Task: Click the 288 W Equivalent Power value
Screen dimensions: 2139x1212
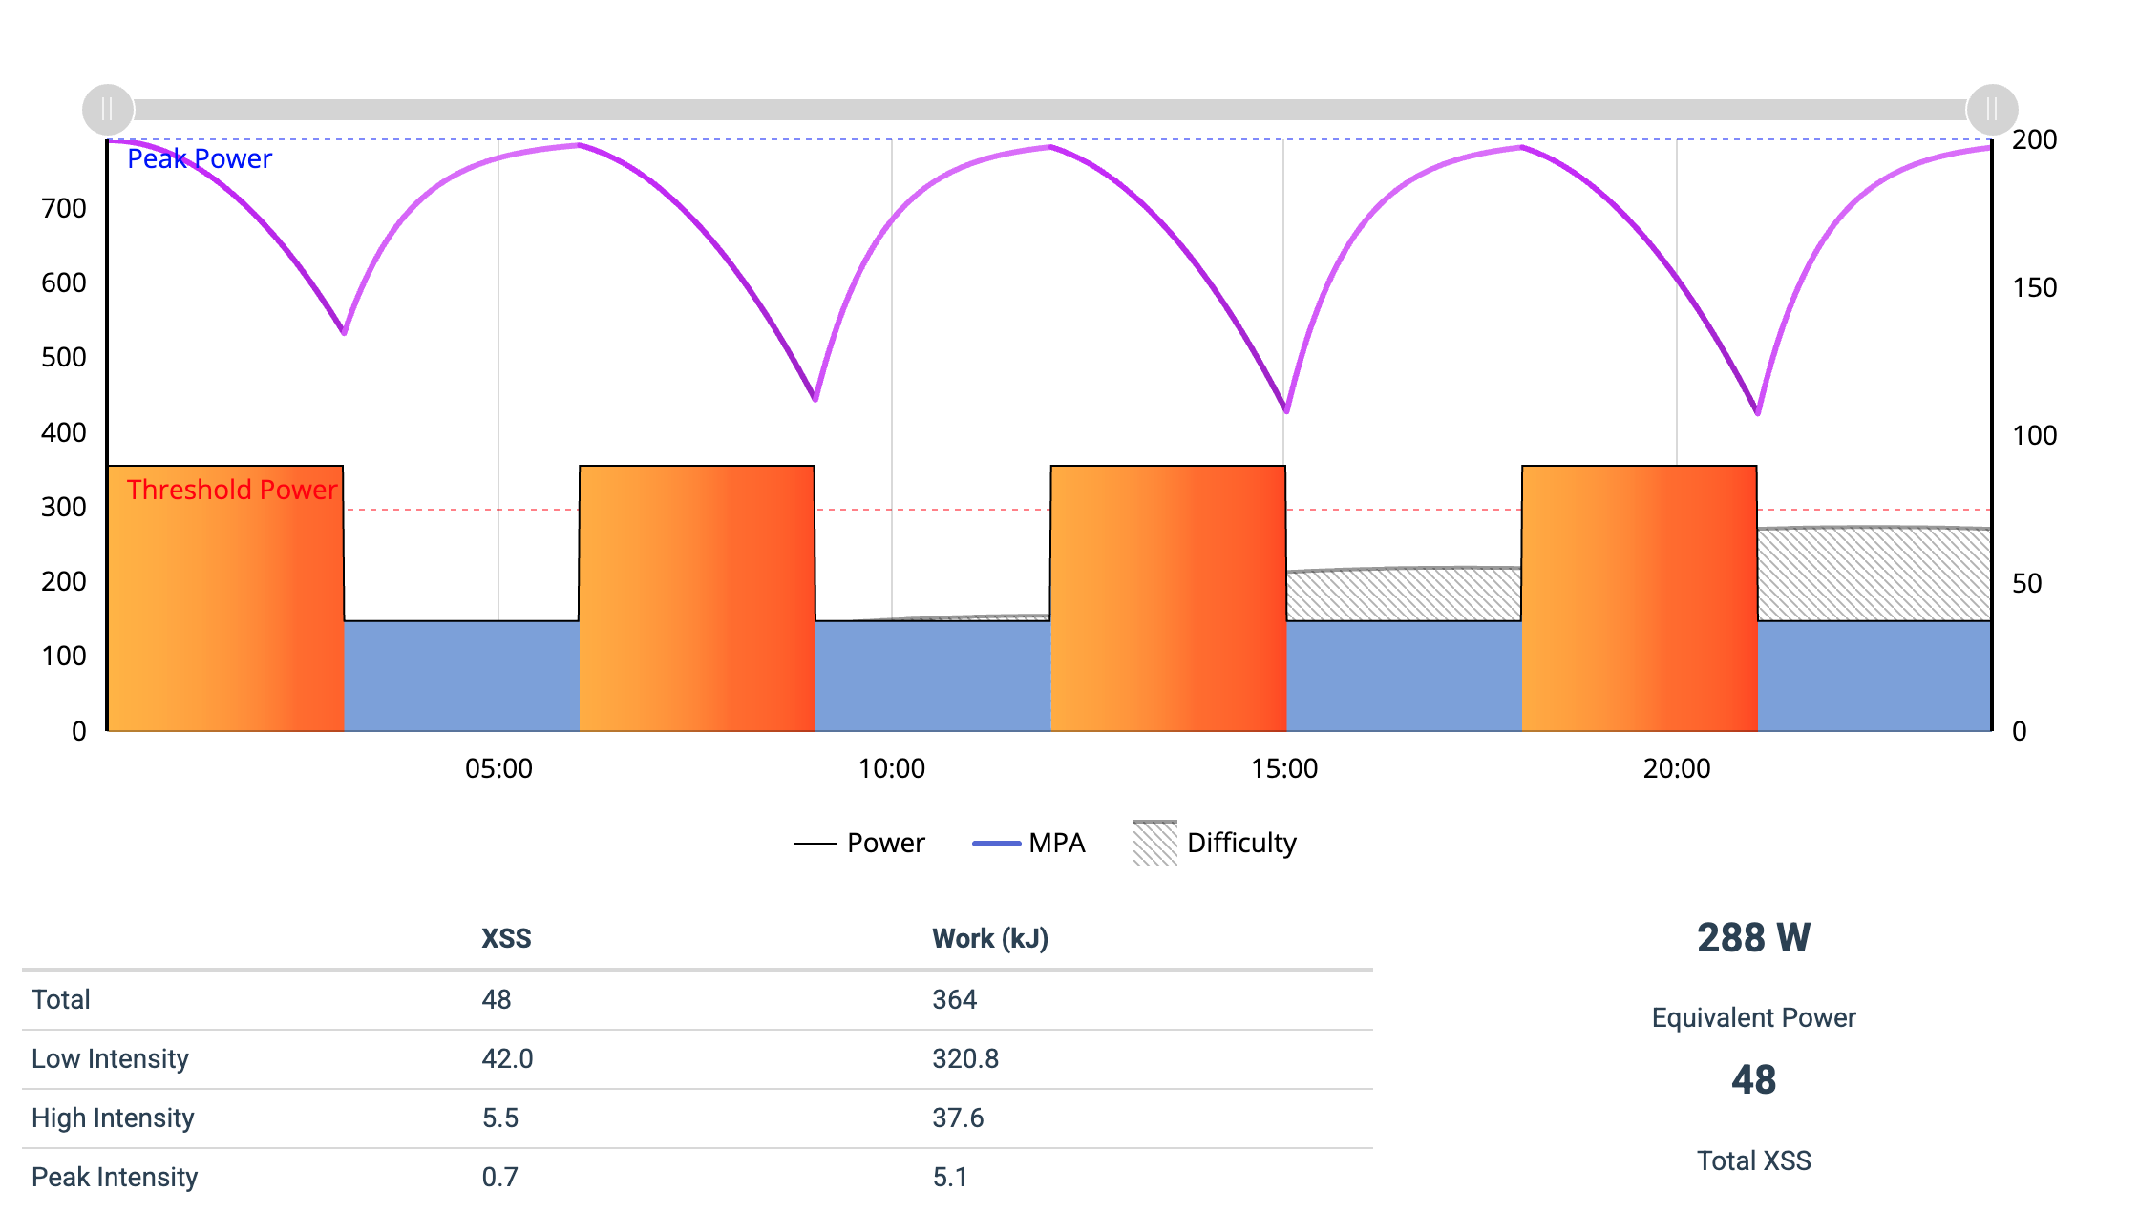Action: 1753,937
